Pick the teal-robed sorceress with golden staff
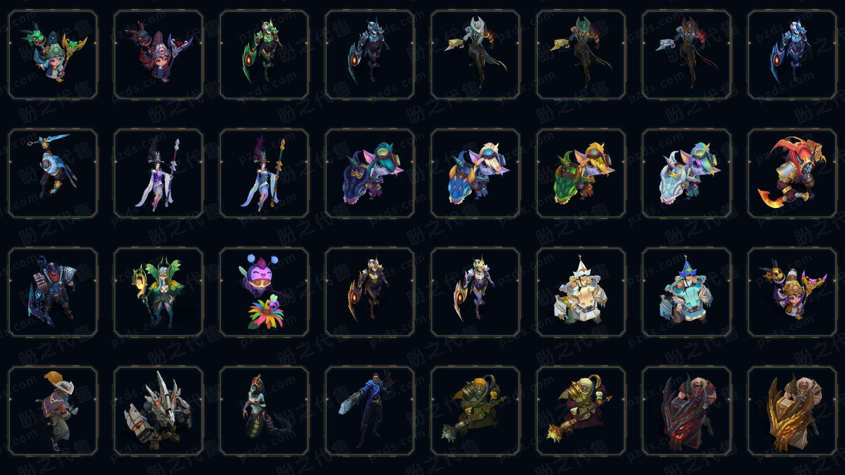This screenshot has height=475, width=845. point(264,173)
